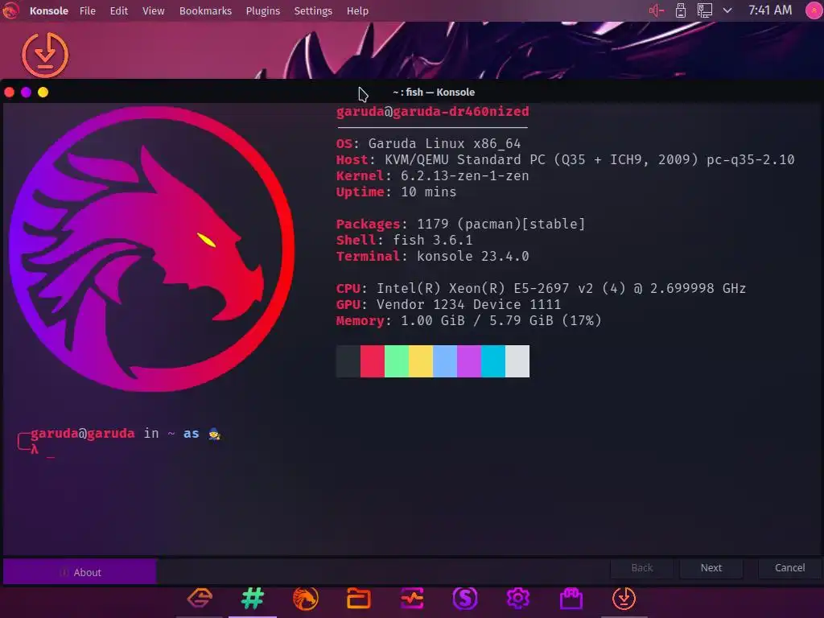Click the light blue color block

(444, 361)
